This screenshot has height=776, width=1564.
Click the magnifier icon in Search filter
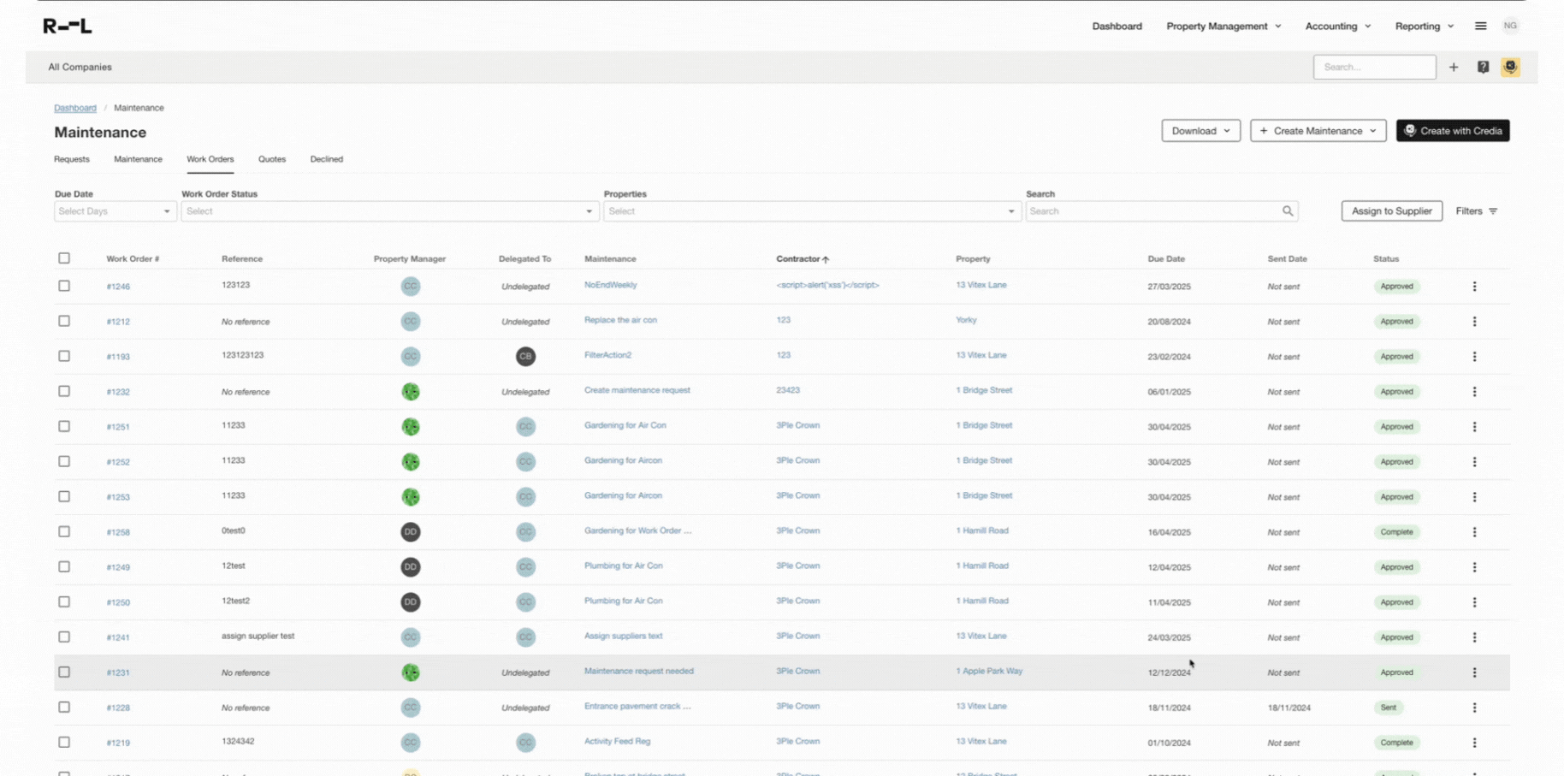point(1287,211)
